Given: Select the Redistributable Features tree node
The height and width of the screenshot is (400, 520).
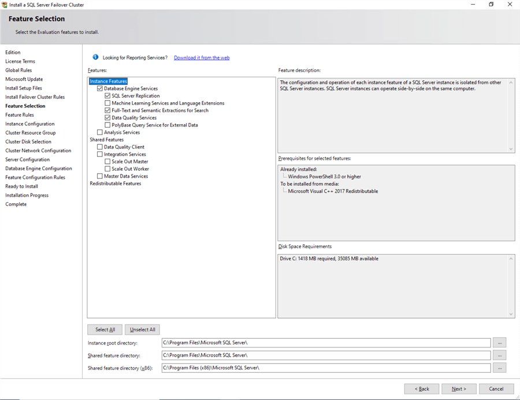Looking at the screenshot, I should click(x=115, y=184).
